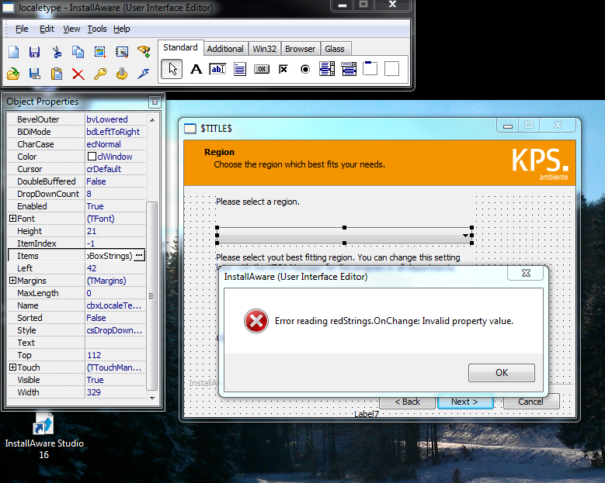This screenshot has width=605, height=483.
Task: Select the Memo lines component
Action: pos(240,69)
